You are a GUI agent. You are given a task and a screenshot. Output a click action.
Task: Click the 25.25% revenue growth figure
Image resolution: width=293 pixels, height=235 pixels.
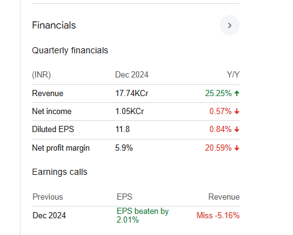pos(219,94)
